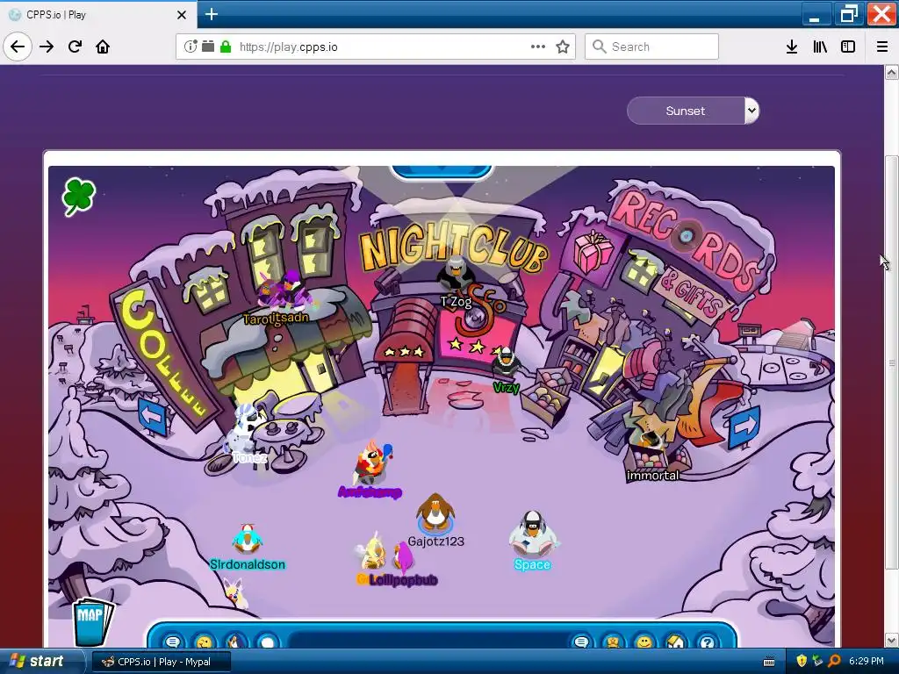This screenshot has height=674, width=899.
Task: Open the chat messages speech-bubble icon
Action: (173, 642)
